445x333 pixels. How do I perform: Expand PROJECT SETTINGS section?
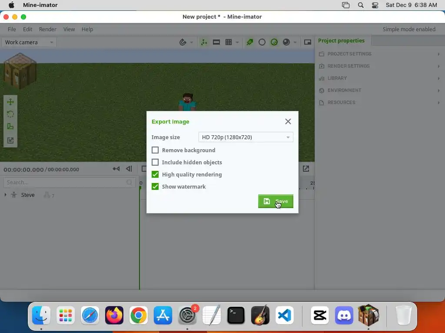(380, 54)
